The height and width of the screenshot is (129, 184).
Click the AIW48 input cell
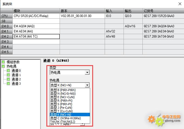(x=114, y=37)
